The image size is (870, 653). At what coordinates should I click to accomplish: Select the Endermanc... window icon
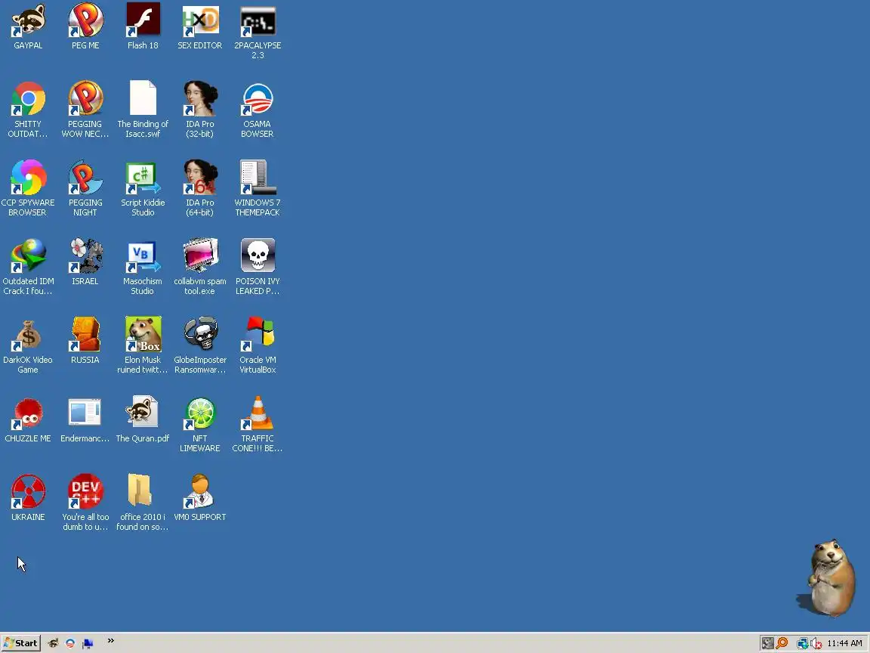[85, 413]
